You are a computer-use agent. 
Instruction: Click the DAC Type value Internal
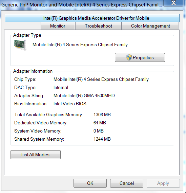click(61, 88)
